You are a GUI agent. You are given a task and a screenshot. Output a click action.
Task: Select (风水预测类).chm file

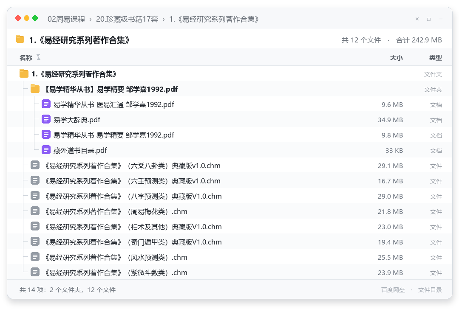[229, 257]
